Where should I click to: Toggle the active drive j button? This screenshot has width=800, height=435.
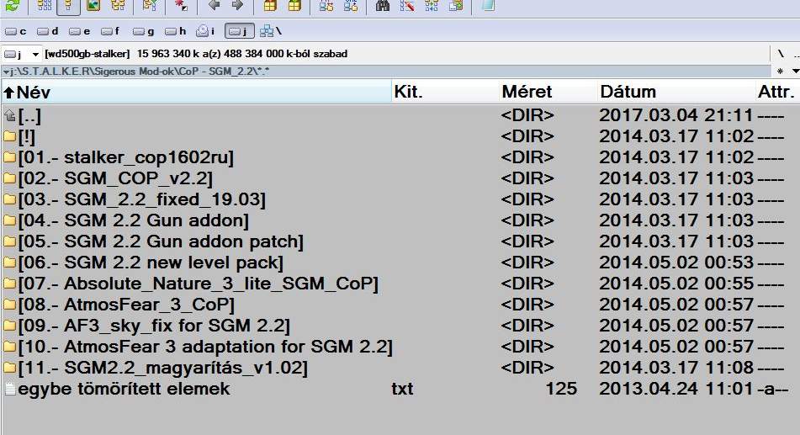239,32
